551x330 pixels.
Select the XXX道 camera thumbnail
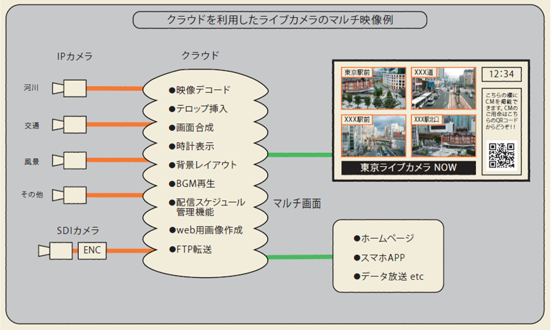tap(443, 89)
